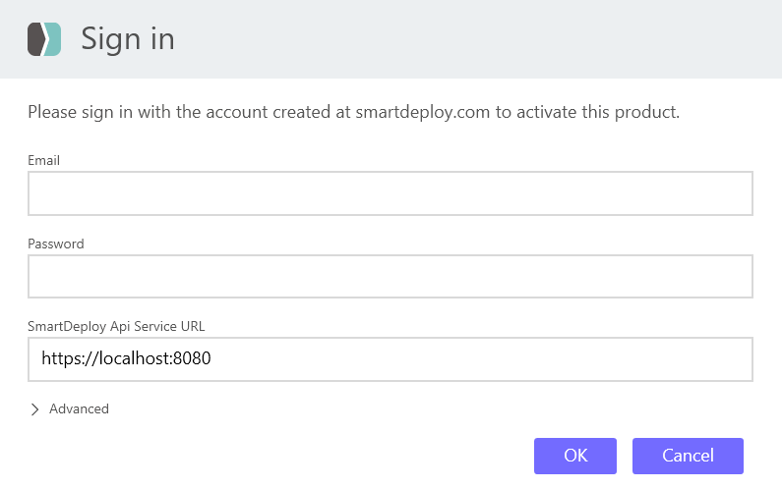Click the https://localhost:8080 text

pos(126,359)
